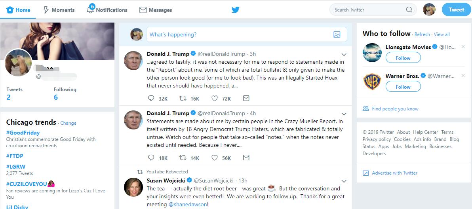Click the "What's happening?" compose box
Viewport: 472px width, 209px height.
[x=238, y=34]
